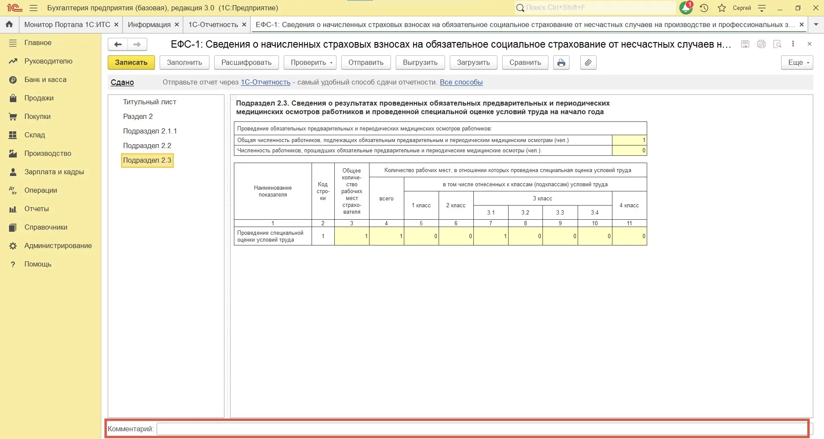Click the back navigation arrow

tap(118, 44)
